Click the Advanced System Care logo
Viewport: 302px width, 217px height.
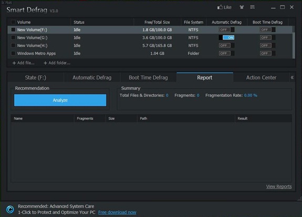click(x=10, y=209)
